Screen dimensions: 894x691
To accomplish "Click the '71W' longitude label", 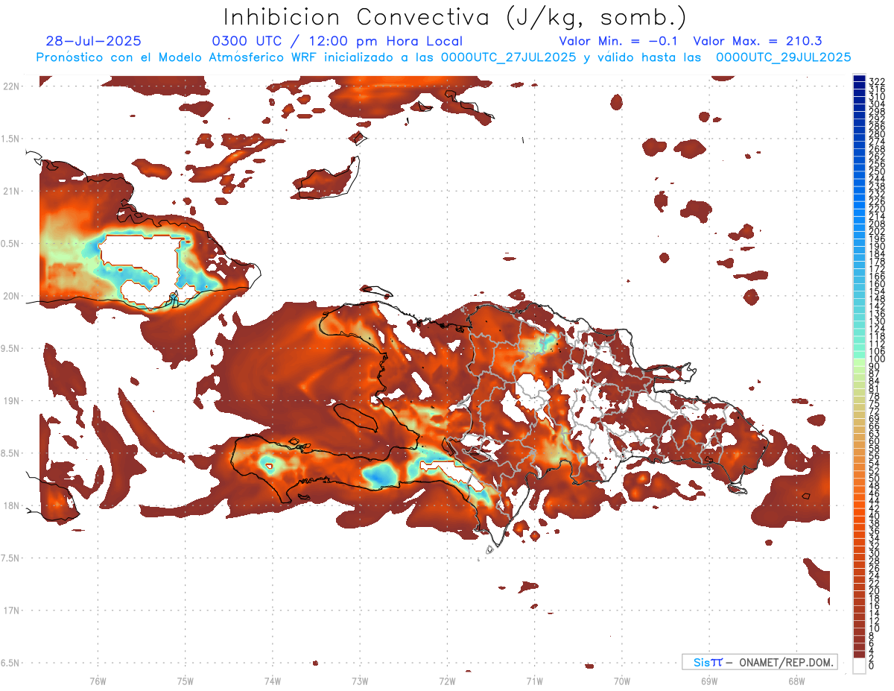I will pyautogui.click(x=534, y=680).
